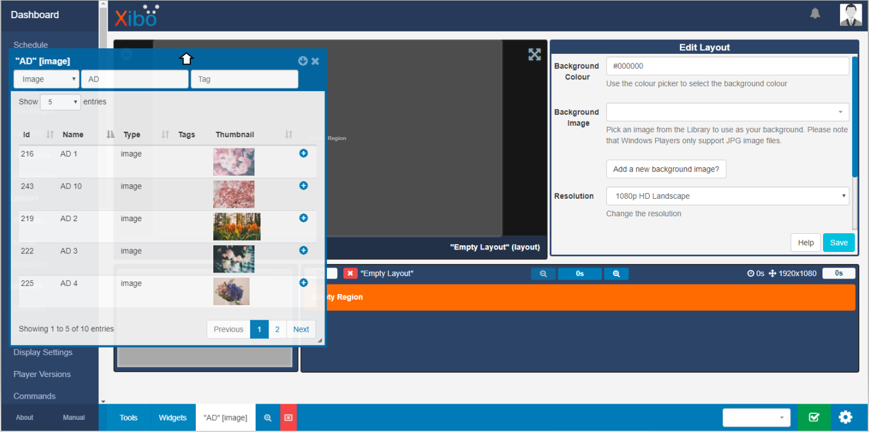This screenshot has height=432, width=869.
Task: Minimize the AD image search panel
Action: pyautogui.click(x=303, y=61)
